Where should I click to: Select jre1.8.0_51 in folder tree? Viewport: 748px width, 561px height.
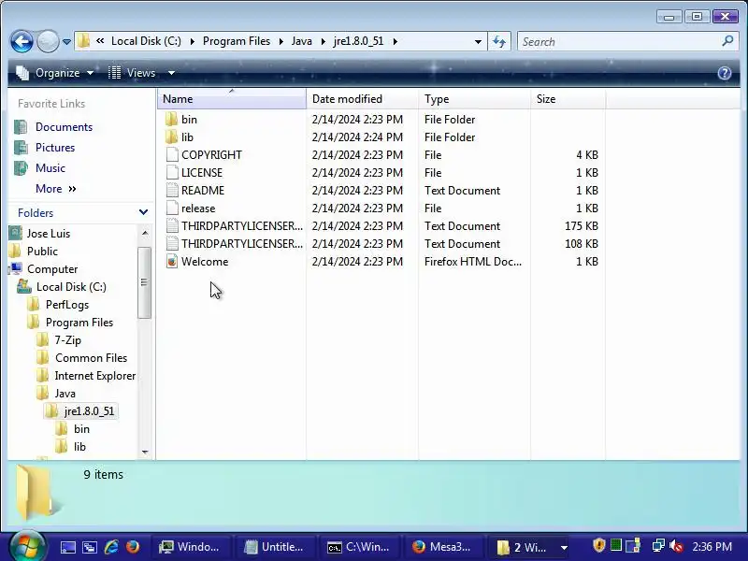point(89,411)
